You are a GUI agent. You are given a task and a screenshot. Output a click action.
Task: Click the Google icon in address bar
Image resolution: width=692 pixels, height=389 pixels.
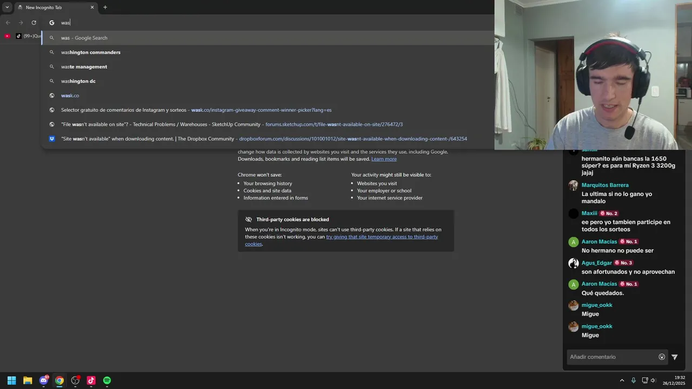pyautogui.click(x=52, y=23)
